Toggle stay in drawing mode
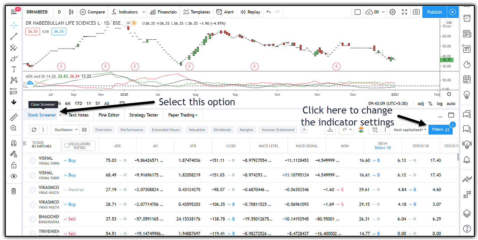 [14, 154]
